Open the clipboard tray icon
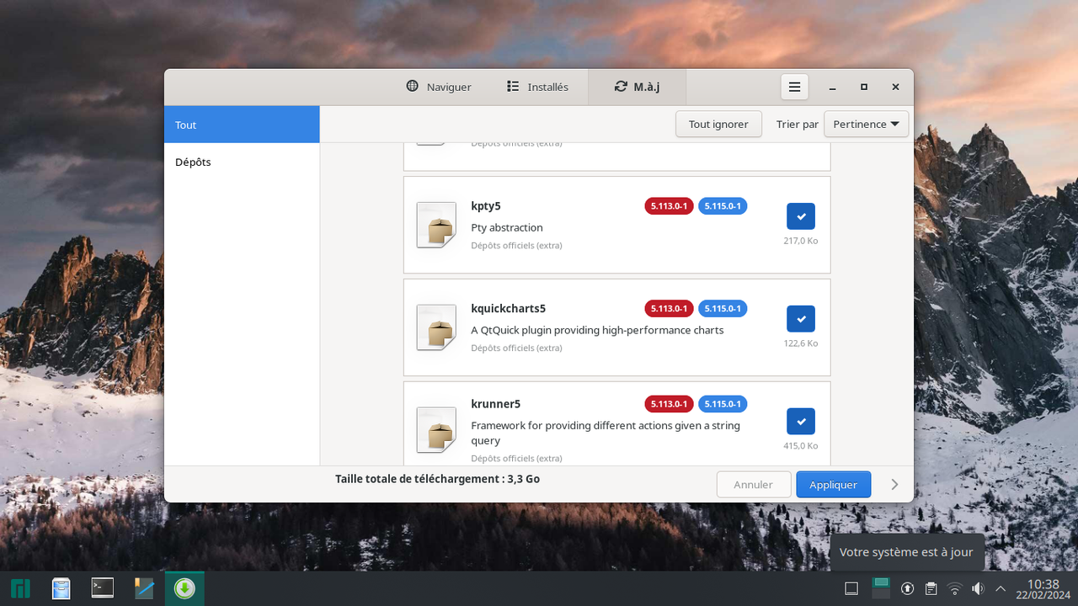1078x606 pixels. click(x=931, y=588)
